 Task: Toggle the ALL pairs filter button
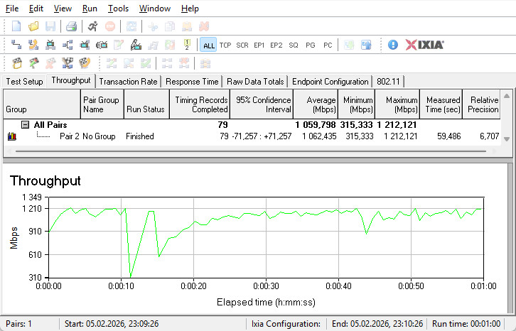208,45
